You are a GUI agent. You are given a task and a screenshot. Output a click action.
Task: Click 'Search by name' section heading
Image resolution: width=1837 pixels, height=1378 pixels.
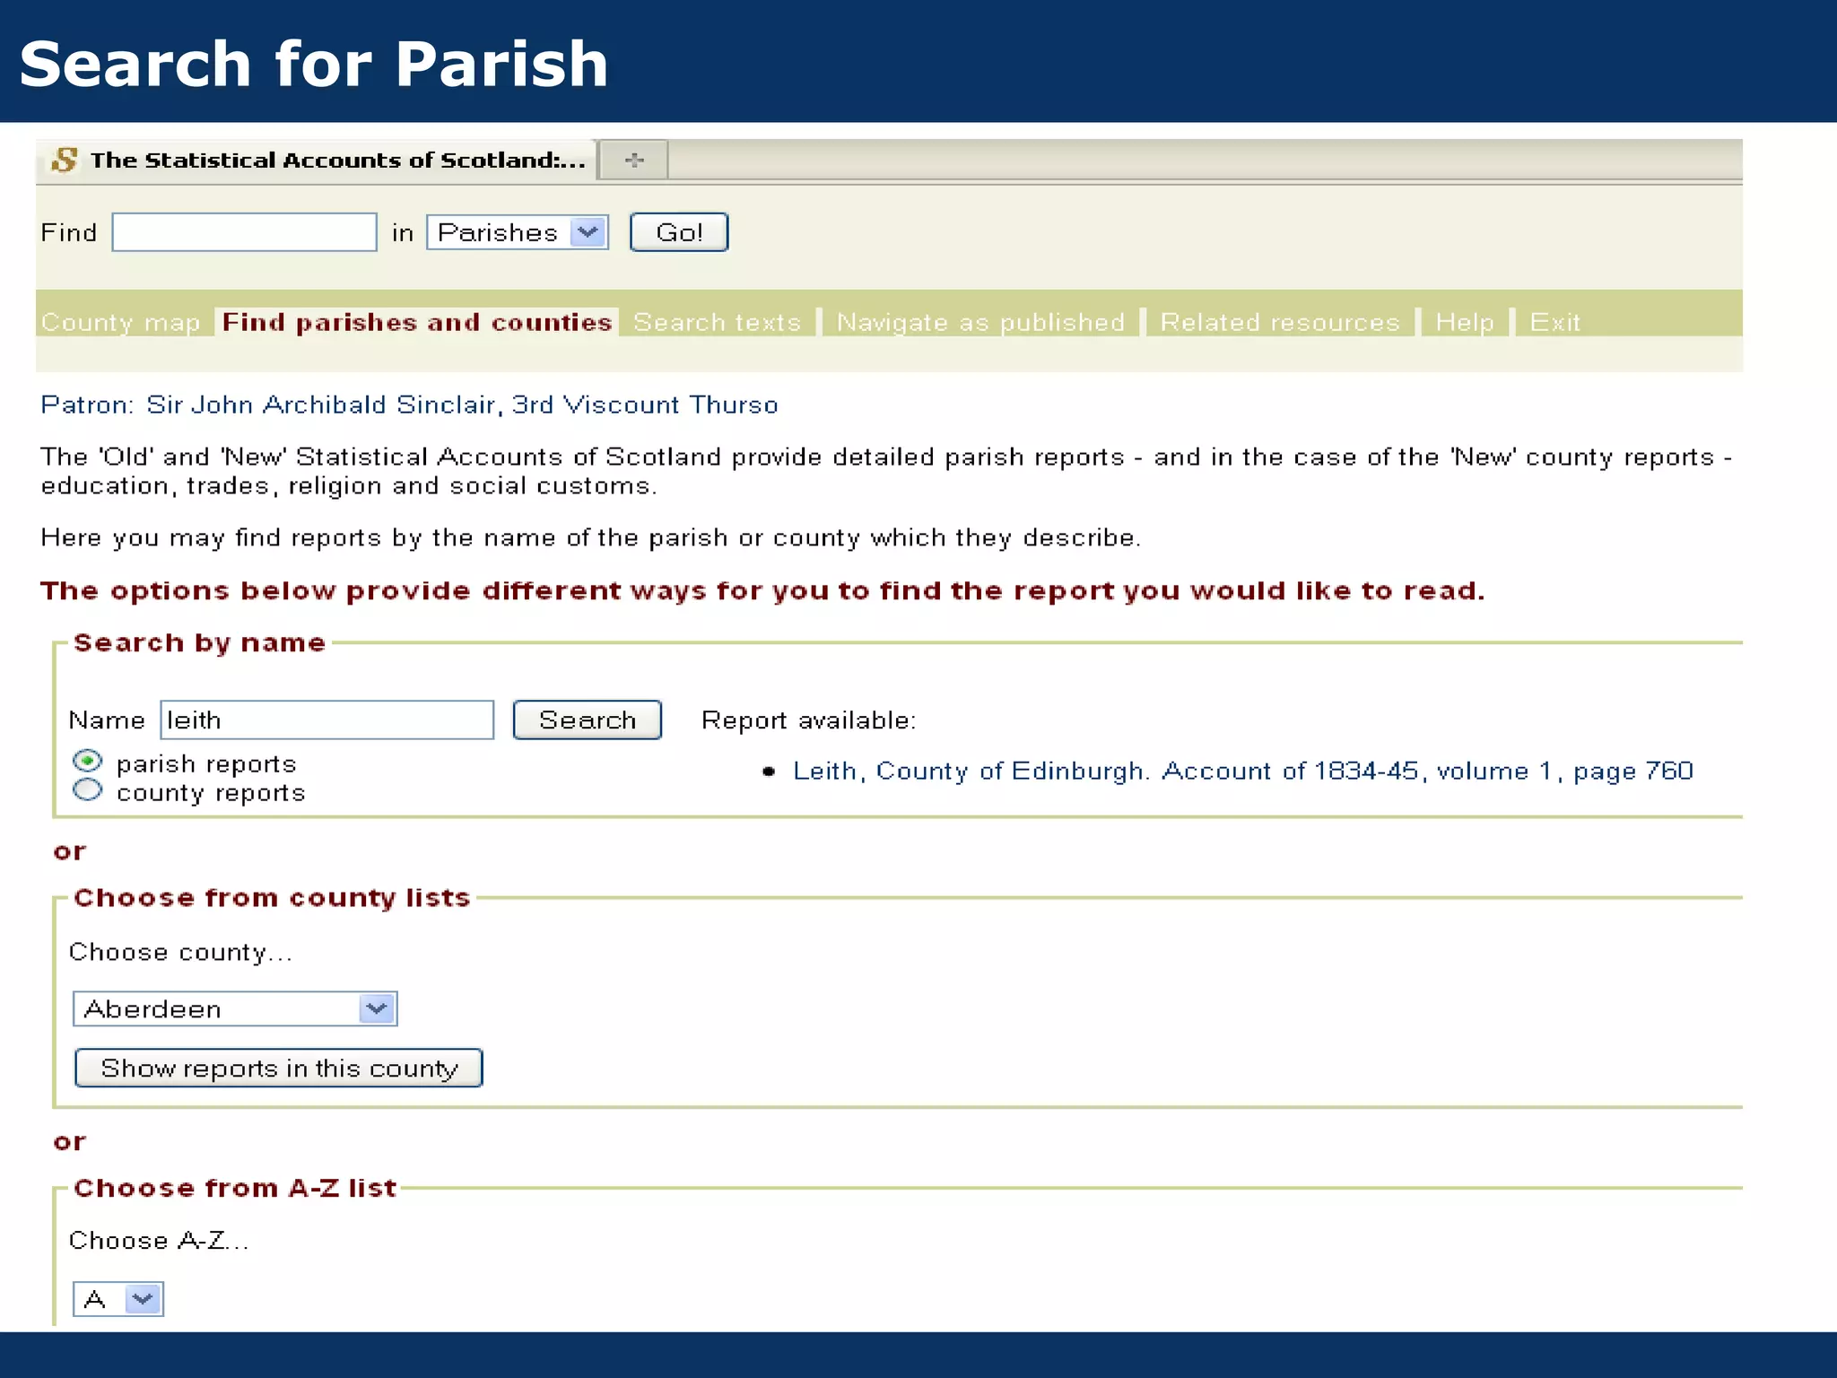[x=200, y=643]
